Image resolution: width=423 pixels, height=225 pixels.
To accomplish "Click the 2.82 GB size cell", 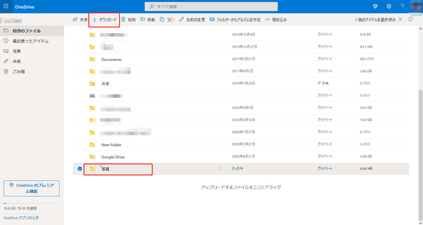I will pos(366,71).
